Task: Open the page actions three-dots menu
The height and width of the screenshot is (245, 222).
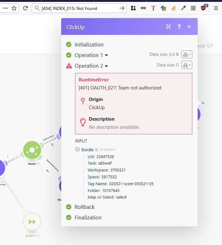Action: tap(5, 8)
